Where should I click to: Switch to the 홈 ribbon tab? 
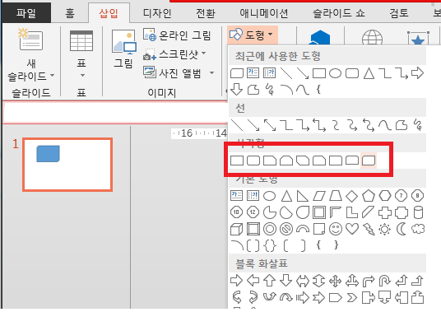click(x=70, y=13)
